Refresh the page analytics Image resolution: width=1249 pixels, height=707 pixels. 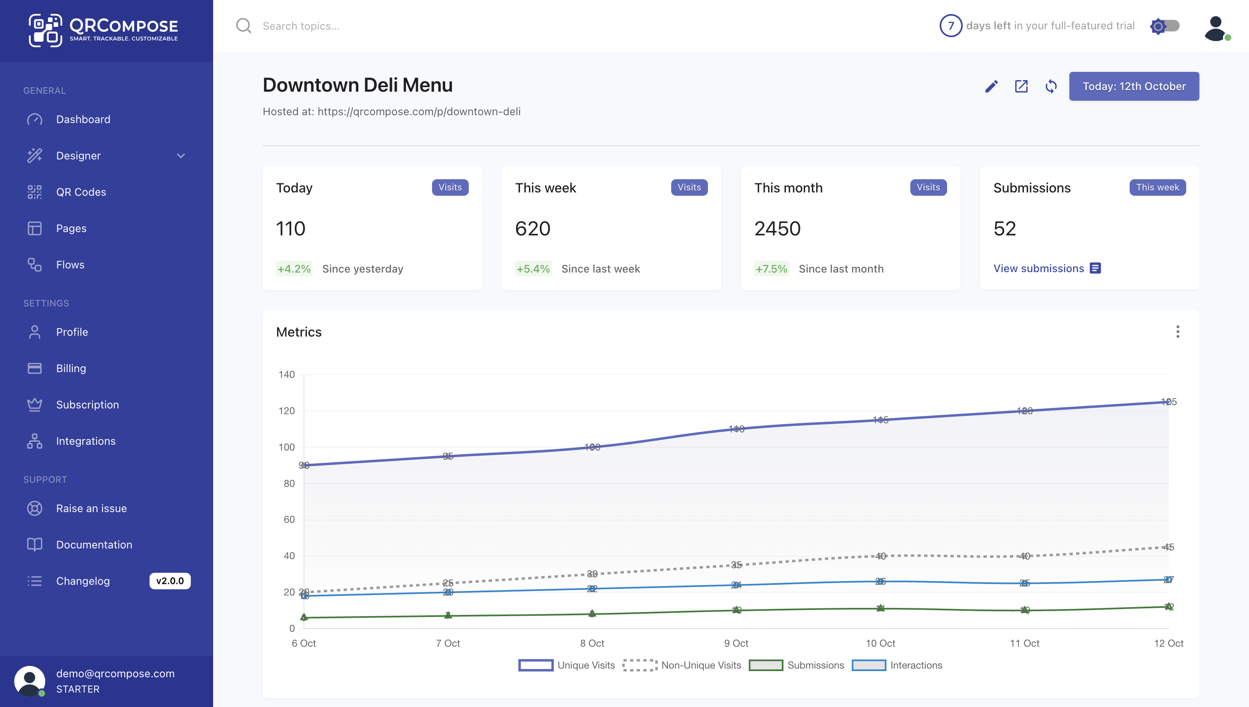click(1050, 86)
